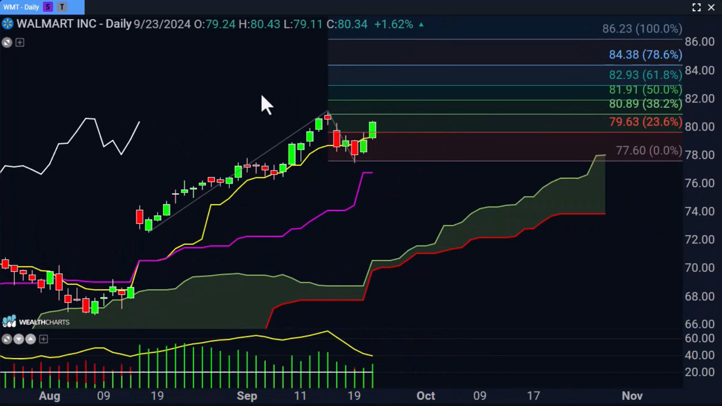Click the main chart pane maximize icon

tap(7, 42)
